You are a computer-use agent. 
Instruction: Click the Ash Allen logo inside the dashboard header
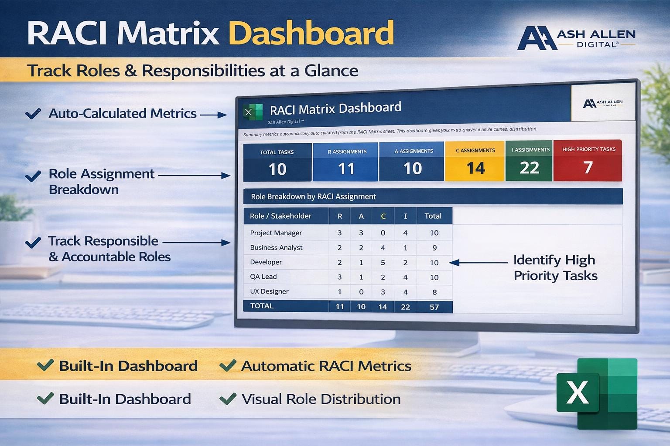[602, 103]
